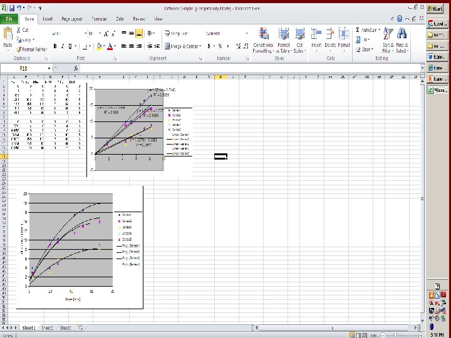This screenshot has height=338, width=451.
Task: Click in the formula bar input
Action: pos(249,68)
